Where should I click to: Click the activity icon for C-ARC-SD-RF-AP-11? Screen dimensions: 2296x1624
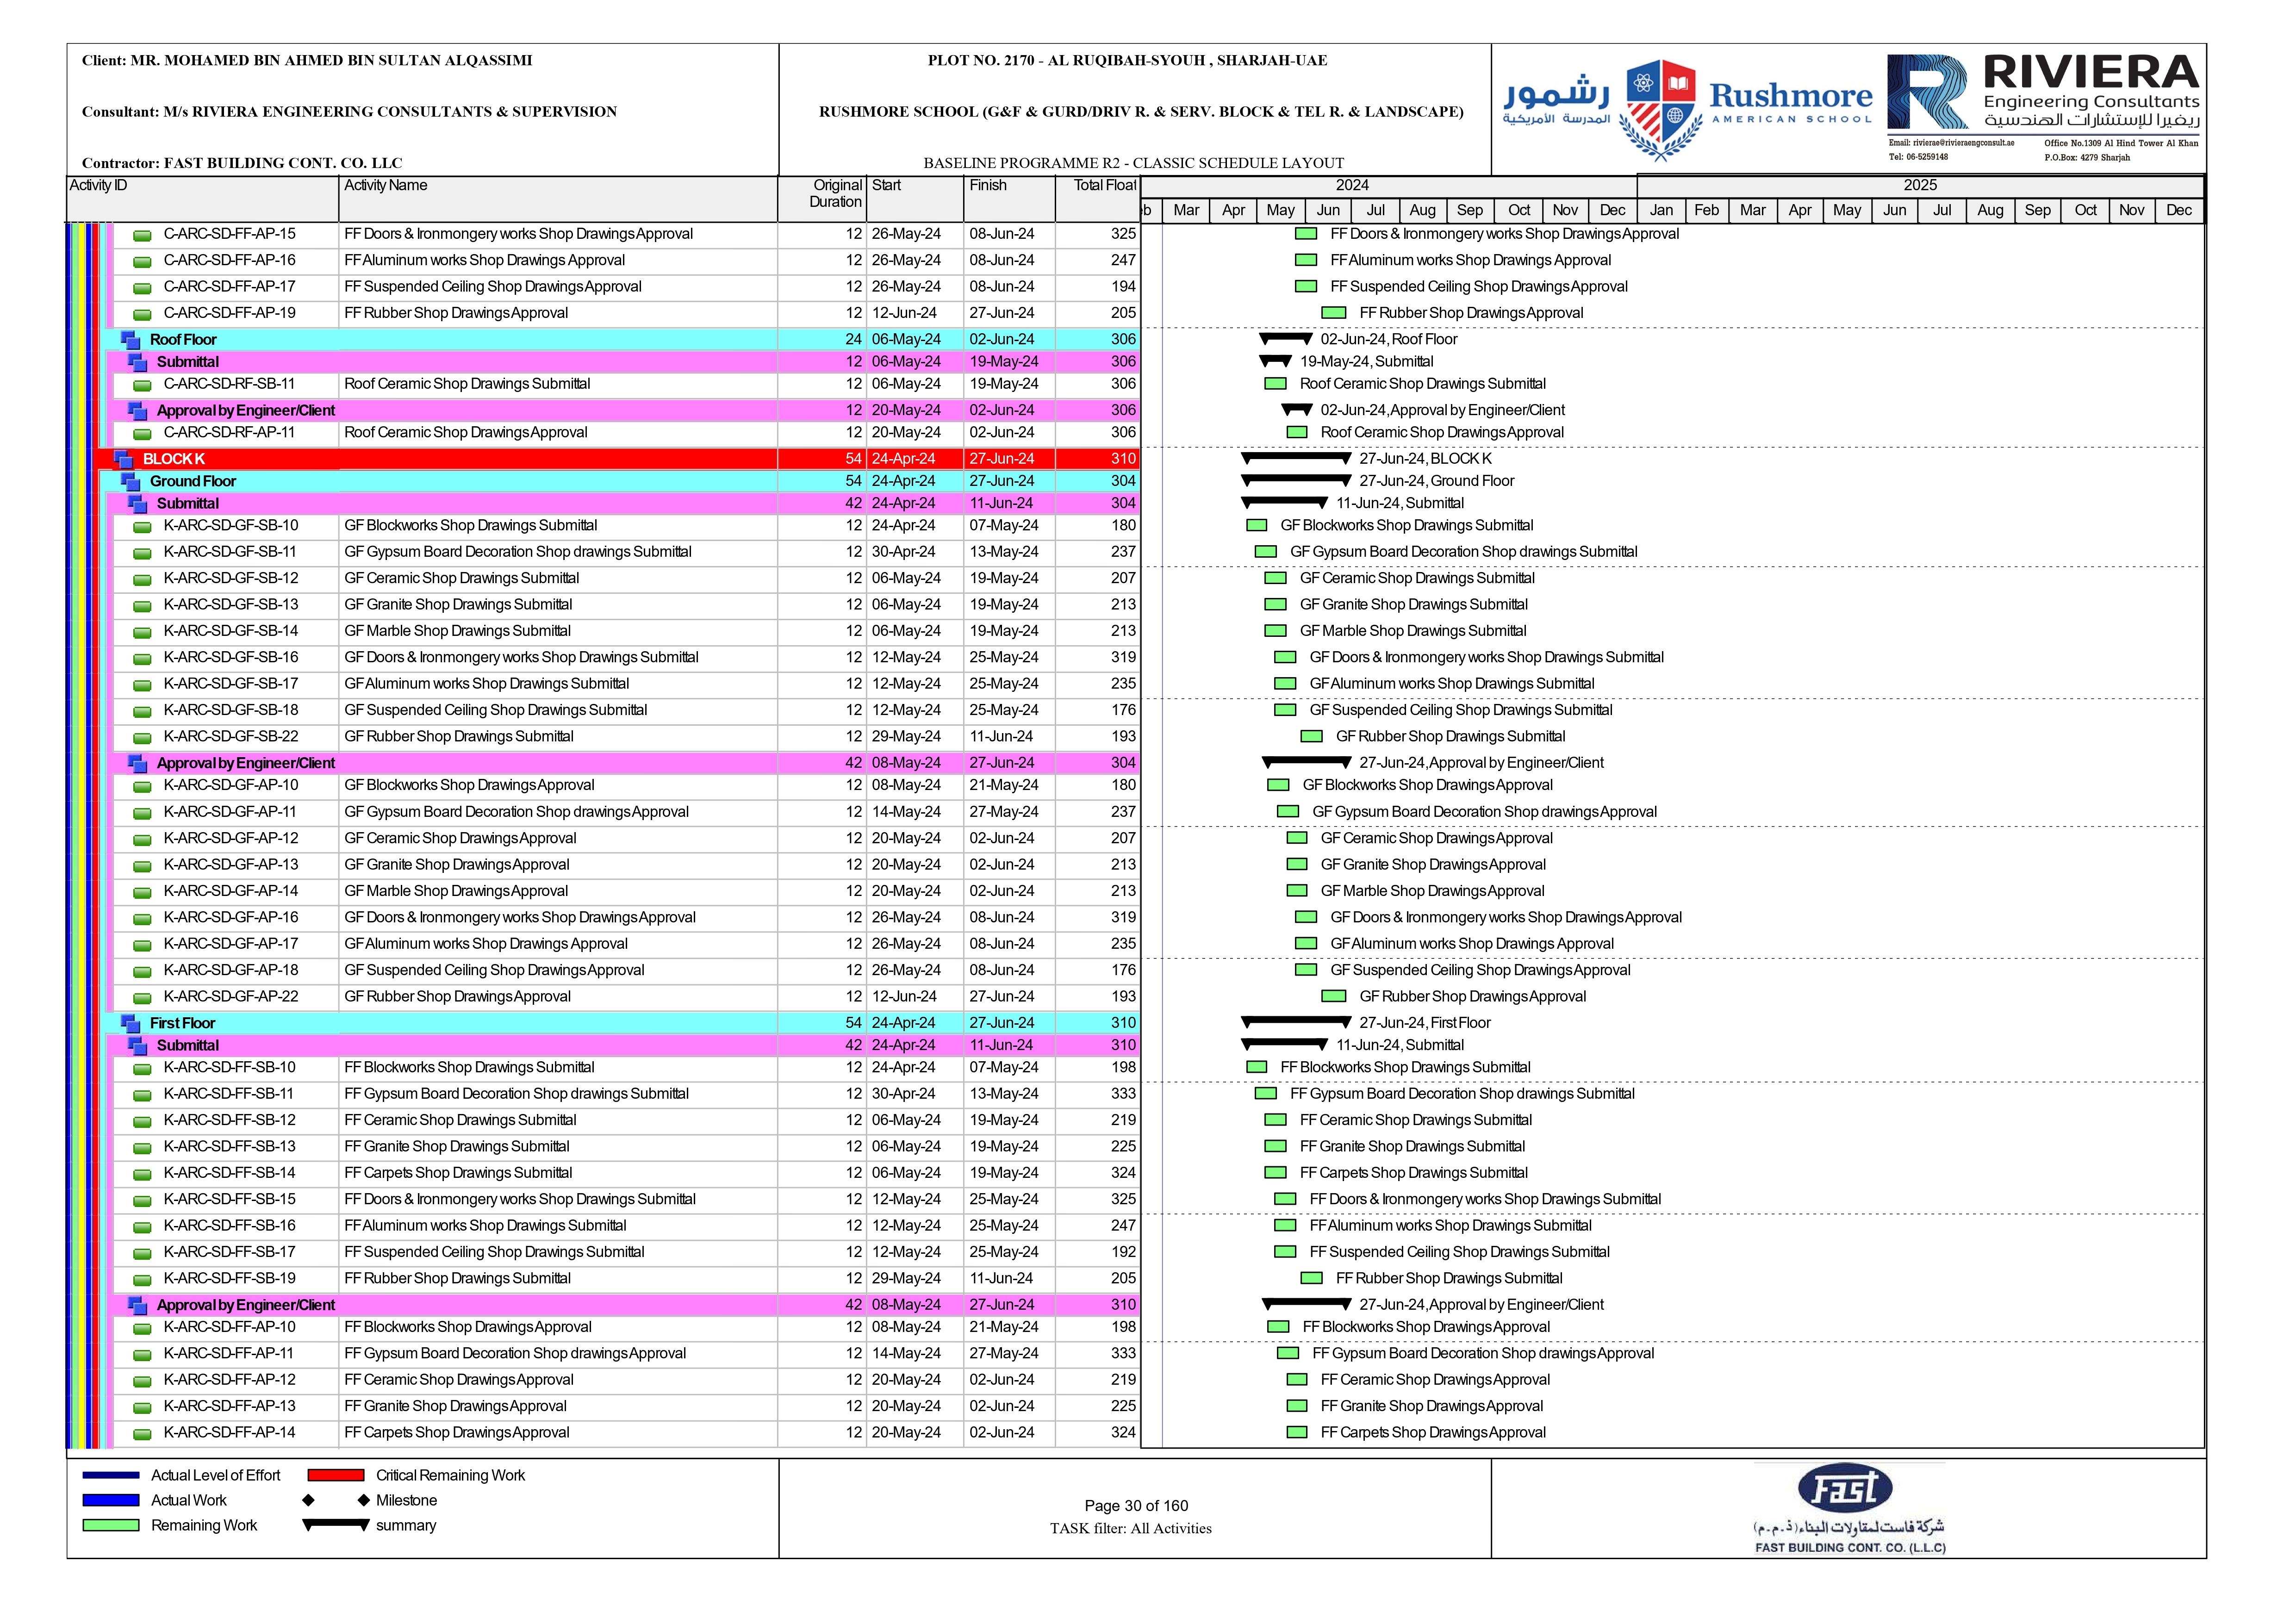click(143, 434)
